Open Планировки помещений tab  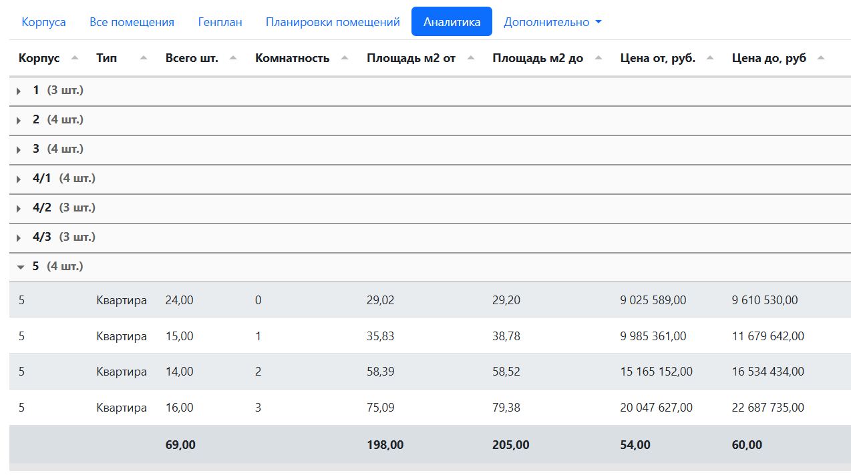[333, 22]
